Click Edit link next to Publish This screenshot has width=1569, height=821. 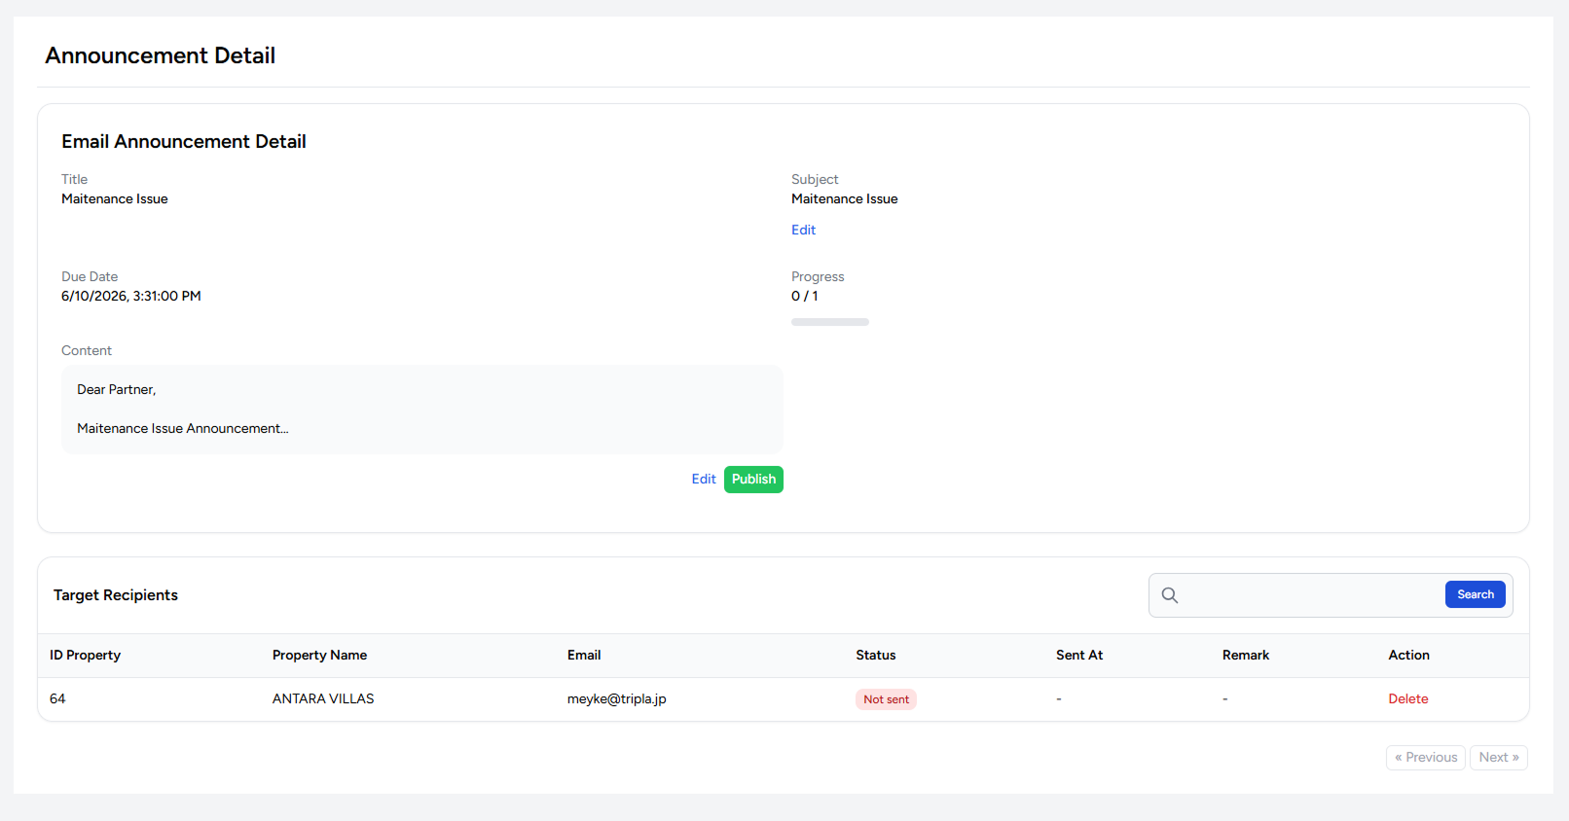point(704,480)
